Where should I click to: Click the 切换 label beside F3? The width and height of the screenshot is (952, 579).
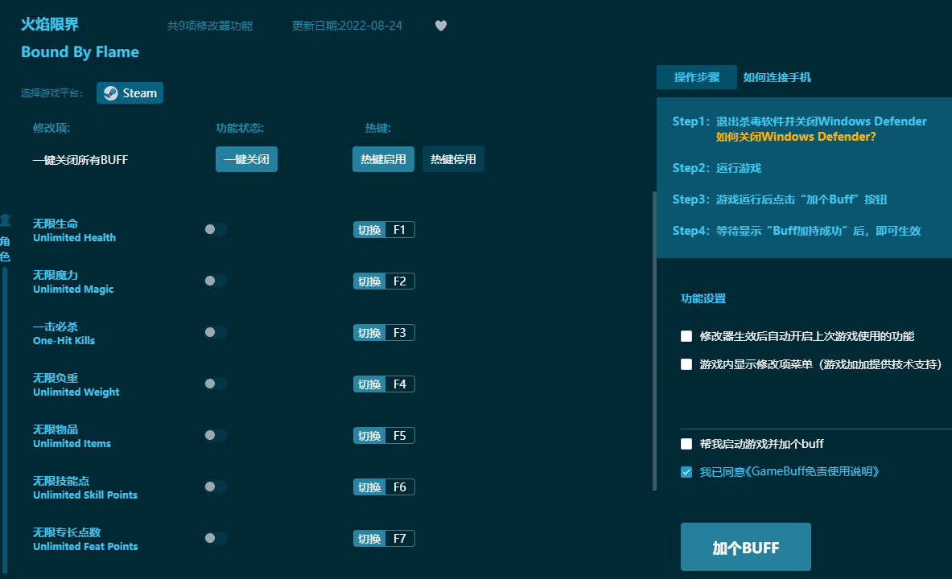(x=369, y=333)
